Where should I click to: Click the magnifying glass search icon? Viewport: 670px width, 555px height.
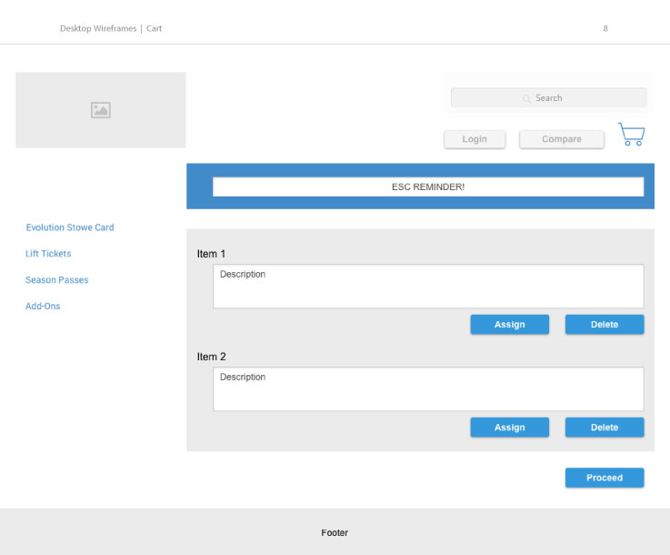point(526,98)
